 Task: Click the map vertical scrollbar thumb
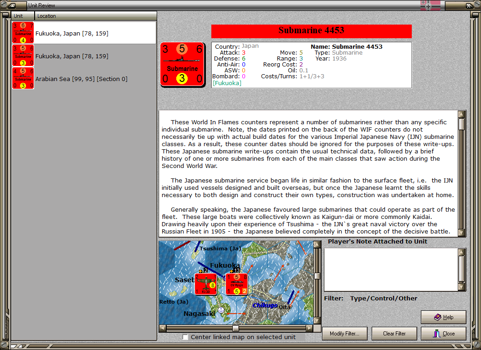point(317,276)
